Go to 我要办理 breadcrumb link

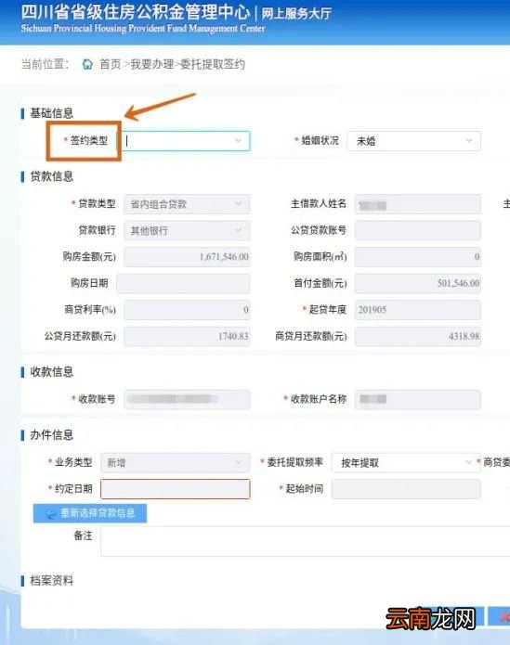[152, 64]
